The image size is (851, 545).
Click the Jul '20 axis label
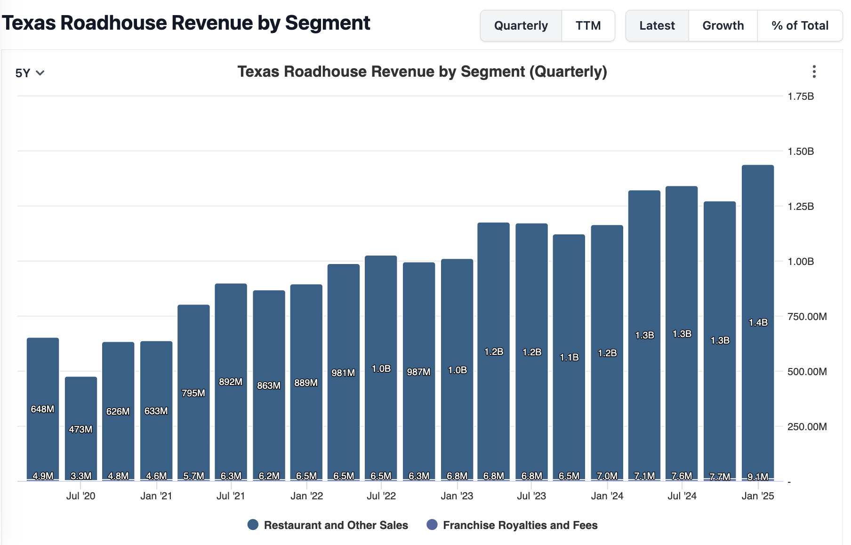point(80,496)
